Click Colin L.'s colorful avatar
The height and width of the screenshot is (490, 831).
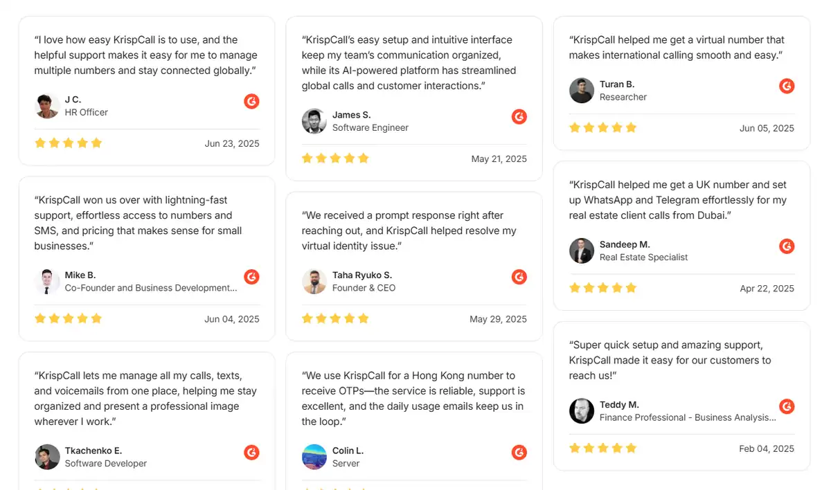point(314,457)
